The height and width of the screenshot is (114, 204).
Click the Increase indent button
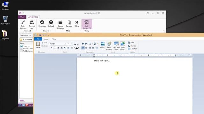[x=86, y=44]
